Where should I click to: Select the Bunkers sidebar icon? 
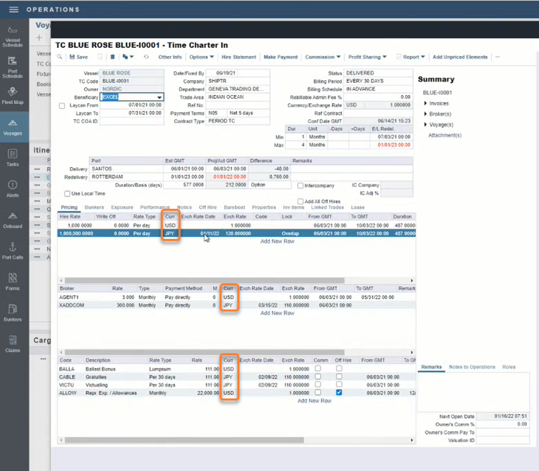point(13,312)
